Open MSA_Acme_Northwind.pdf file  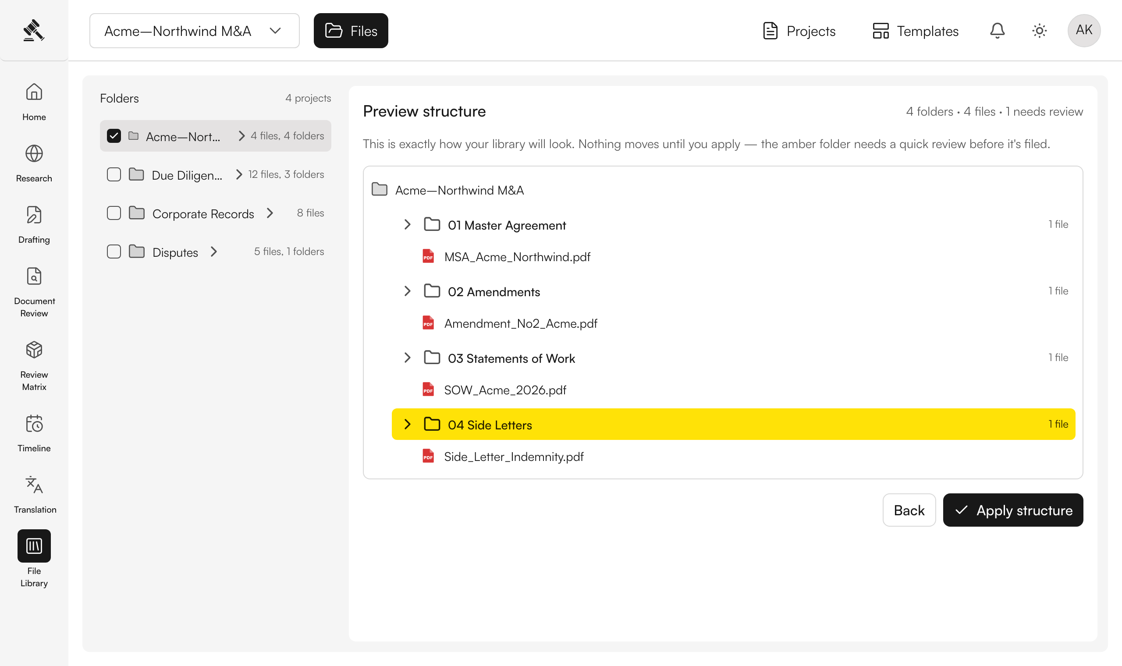(517, 257)
